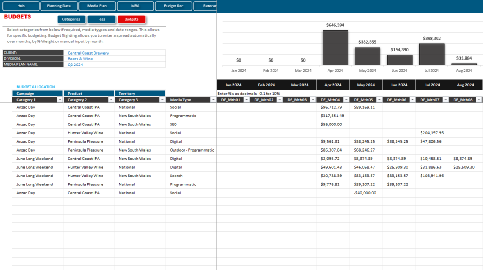483x270 pixels.
Task: Expand the DE_Mth03 column filter
Action: tap(313, 100)
